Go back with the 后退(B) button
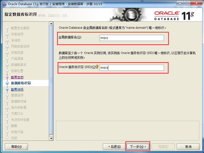The height and width of the screenshot is (153, 204). point(114,147)
